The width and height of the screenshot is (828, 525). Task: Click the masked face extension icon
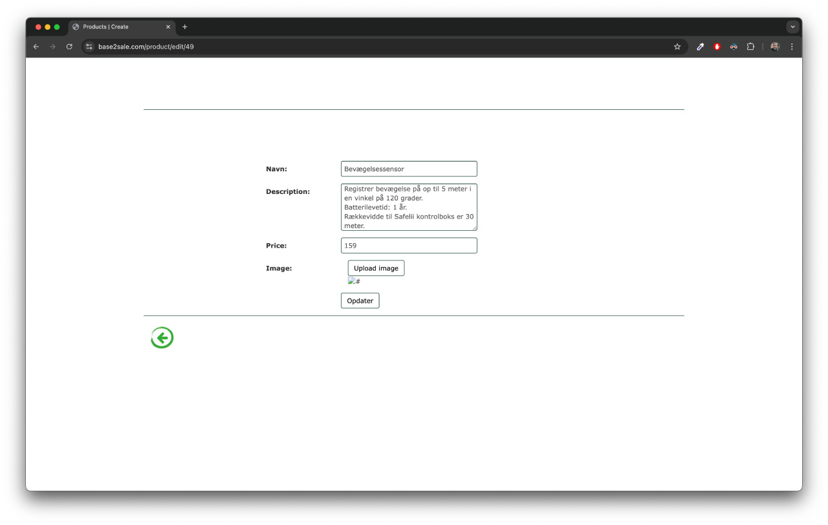(x=734, y=47)
